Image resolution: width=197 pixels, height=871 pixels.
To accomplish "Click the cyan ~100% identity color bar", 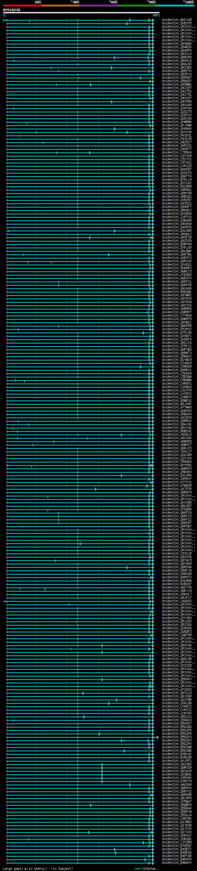I will click(x=175, y=6).
